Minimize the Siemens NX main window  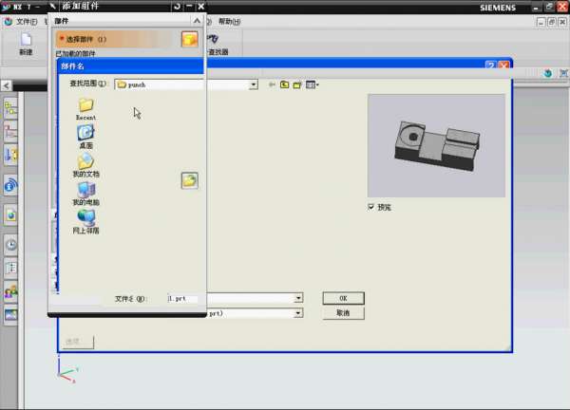[536, 7]
